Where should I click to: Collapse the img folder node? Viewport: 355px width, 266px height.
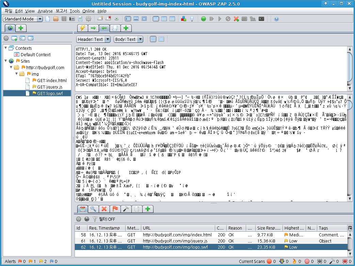point(17,74)
